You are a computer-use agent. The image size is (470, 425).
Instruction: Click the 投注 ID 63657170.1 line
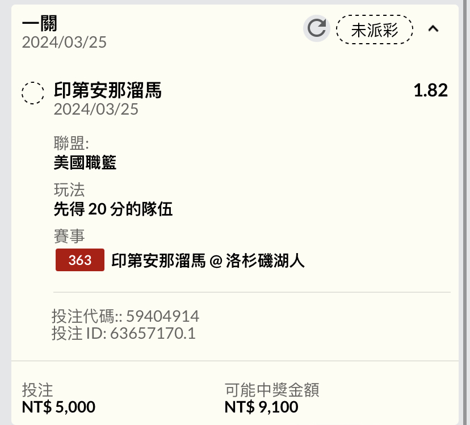[123, 333]
